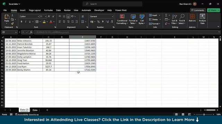The height and width of the screenshot is (124, 222).
Task: Cut selection with scissors icon
Action: 12,15
